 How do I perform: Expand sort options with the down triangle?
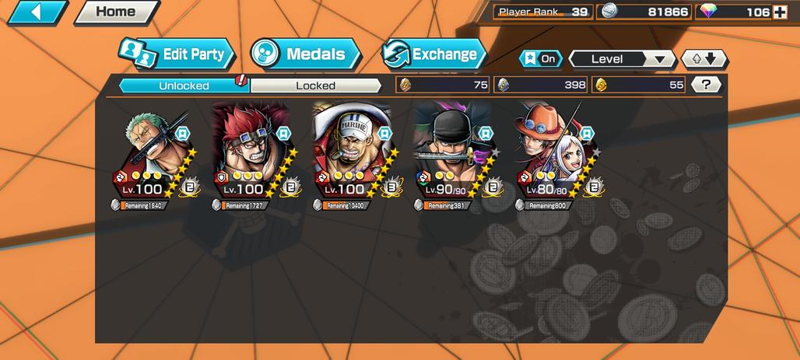click(659, 60)
